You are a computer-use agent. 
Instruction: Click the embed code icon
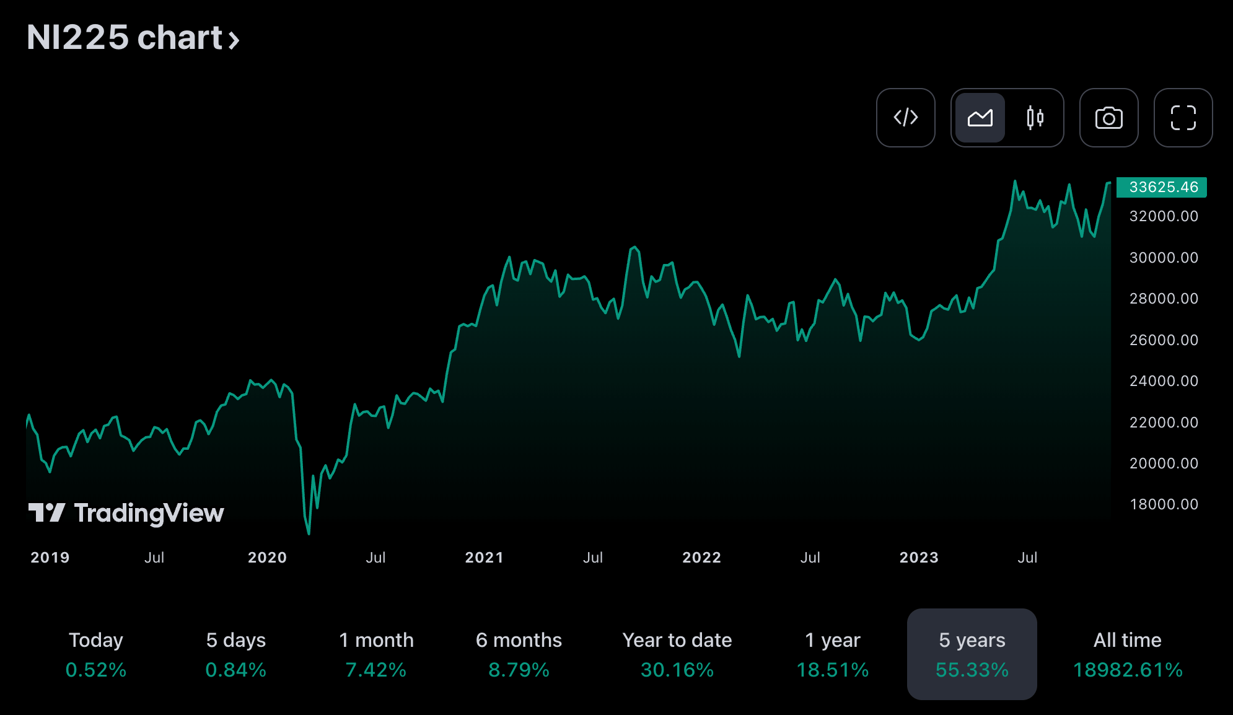pos(905,118)
